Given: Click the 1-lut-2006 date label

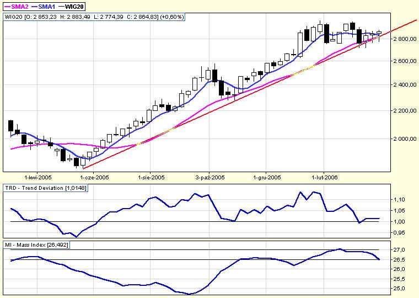Looking at the screenshot, I should pos(325,177).
